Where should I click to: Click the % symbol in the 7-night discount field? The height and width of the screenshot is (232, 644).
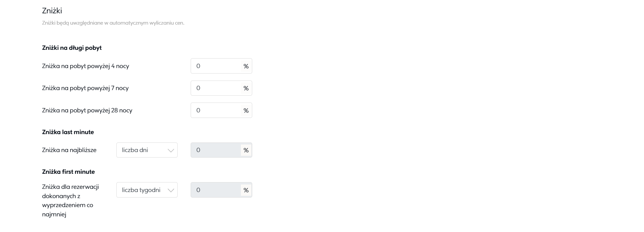[246, 88]
